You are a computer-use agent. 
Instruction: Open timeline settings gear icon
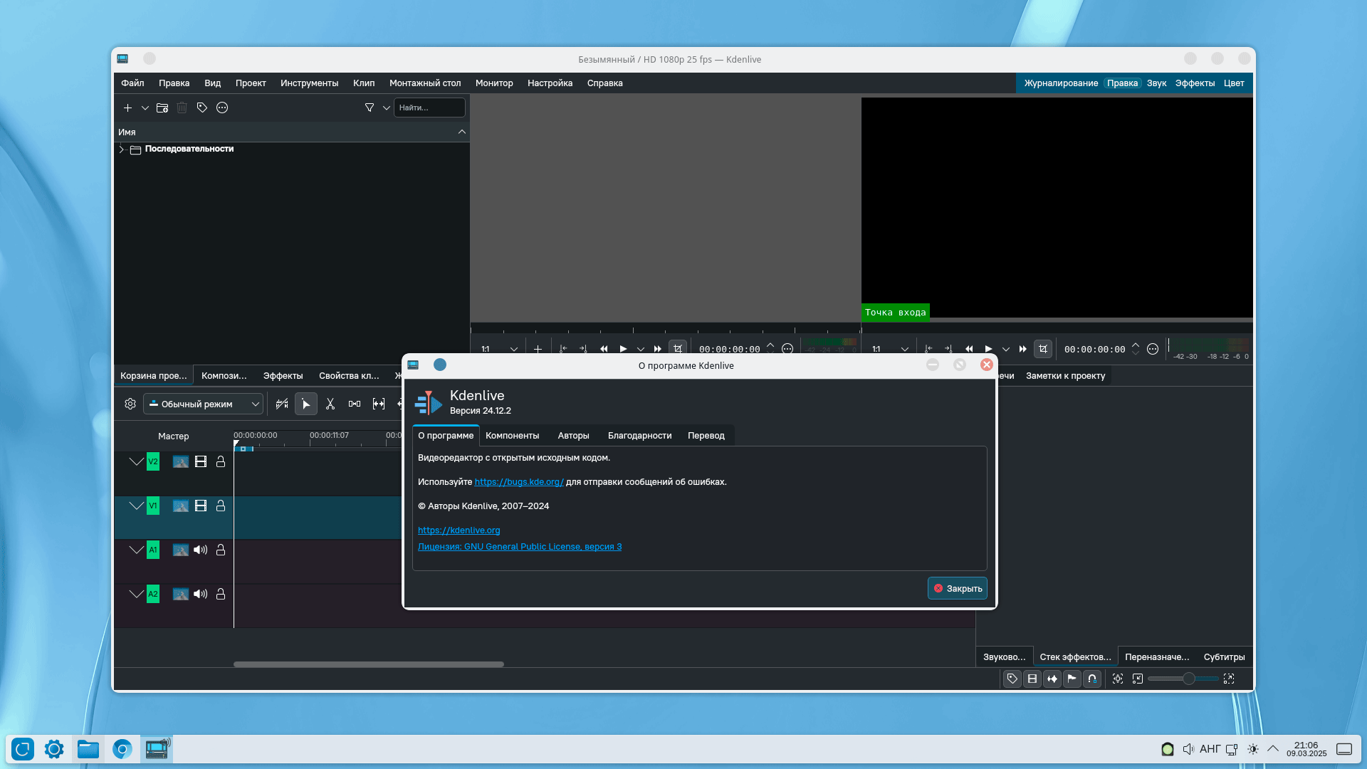(x=130, y=404)
